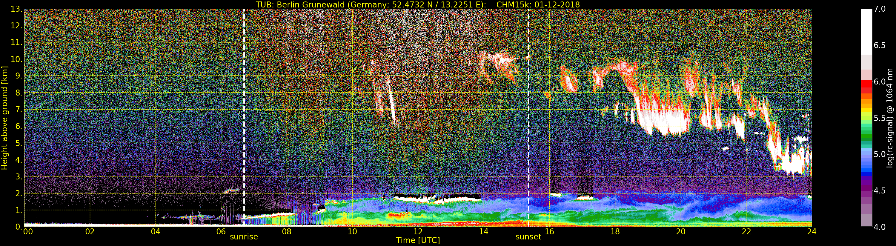Click height-axis tick label '10.'
Viewport: 896px width, 246px height.
coord(16,59)
